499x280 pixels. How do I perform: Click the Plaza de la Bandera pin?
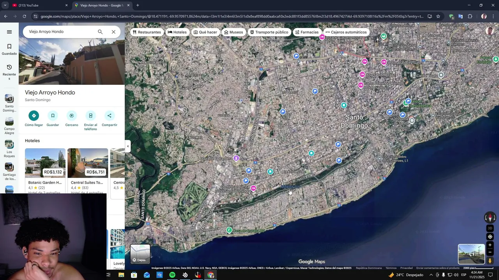(236, 158)
